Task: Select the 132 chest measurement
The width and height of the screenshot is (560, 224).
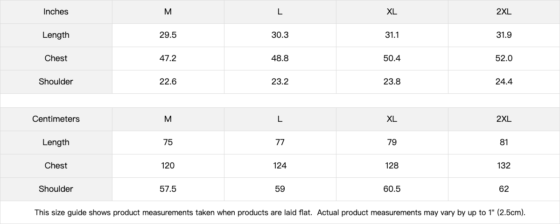Action: point(504,166)
